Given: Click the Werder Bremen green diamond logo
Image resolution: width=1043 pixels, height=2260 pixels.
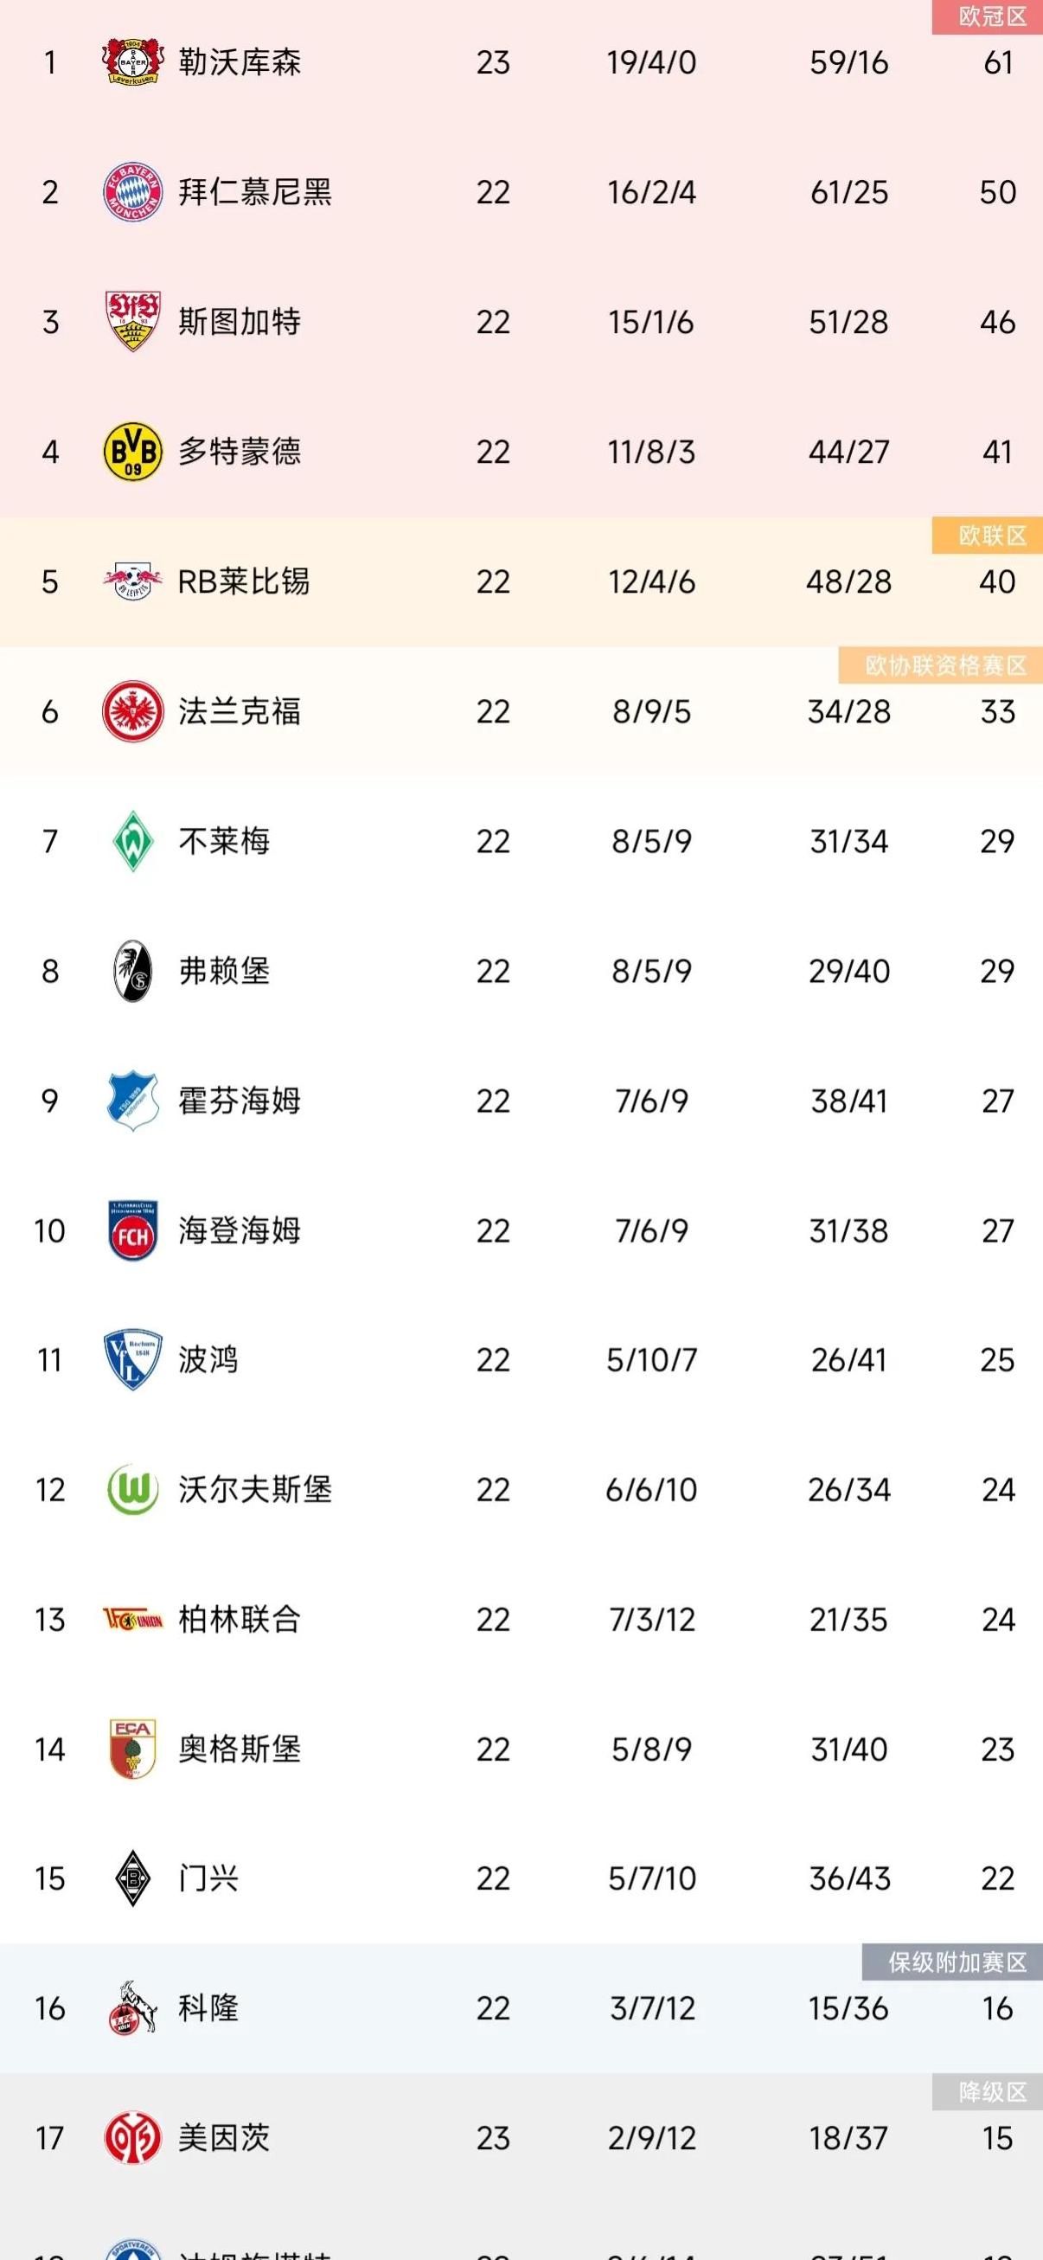Looking at the screenshot, I should 132,840.
